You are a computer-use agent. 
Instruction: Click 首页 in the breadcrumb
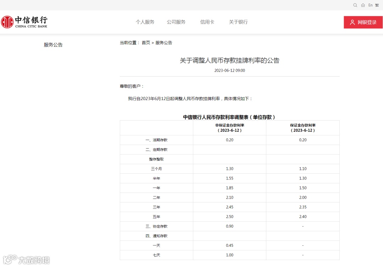(146, 43)
